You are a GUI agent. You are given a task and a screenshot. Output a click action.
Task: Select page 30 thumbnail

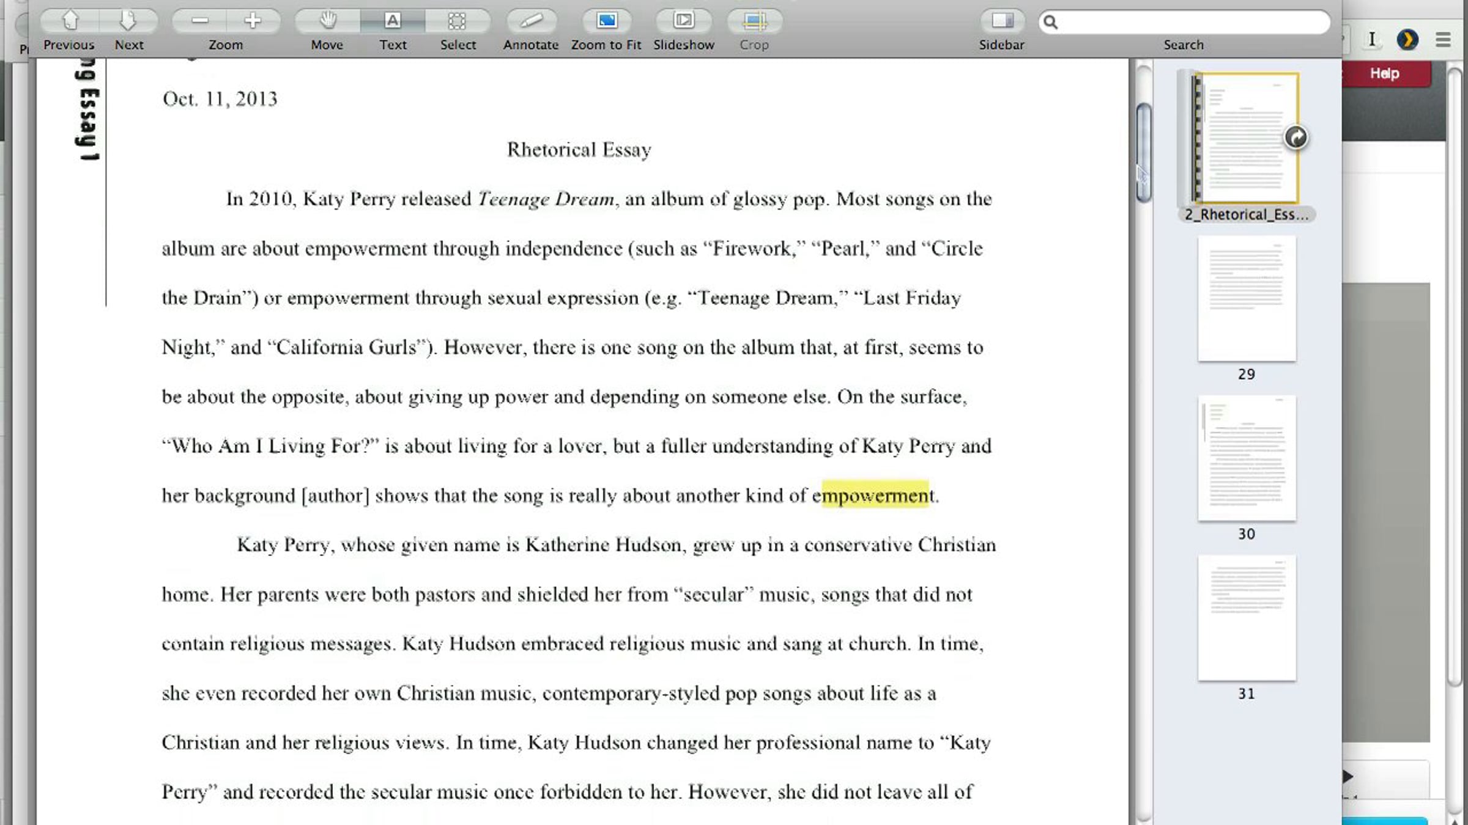tap(1247, 458)
